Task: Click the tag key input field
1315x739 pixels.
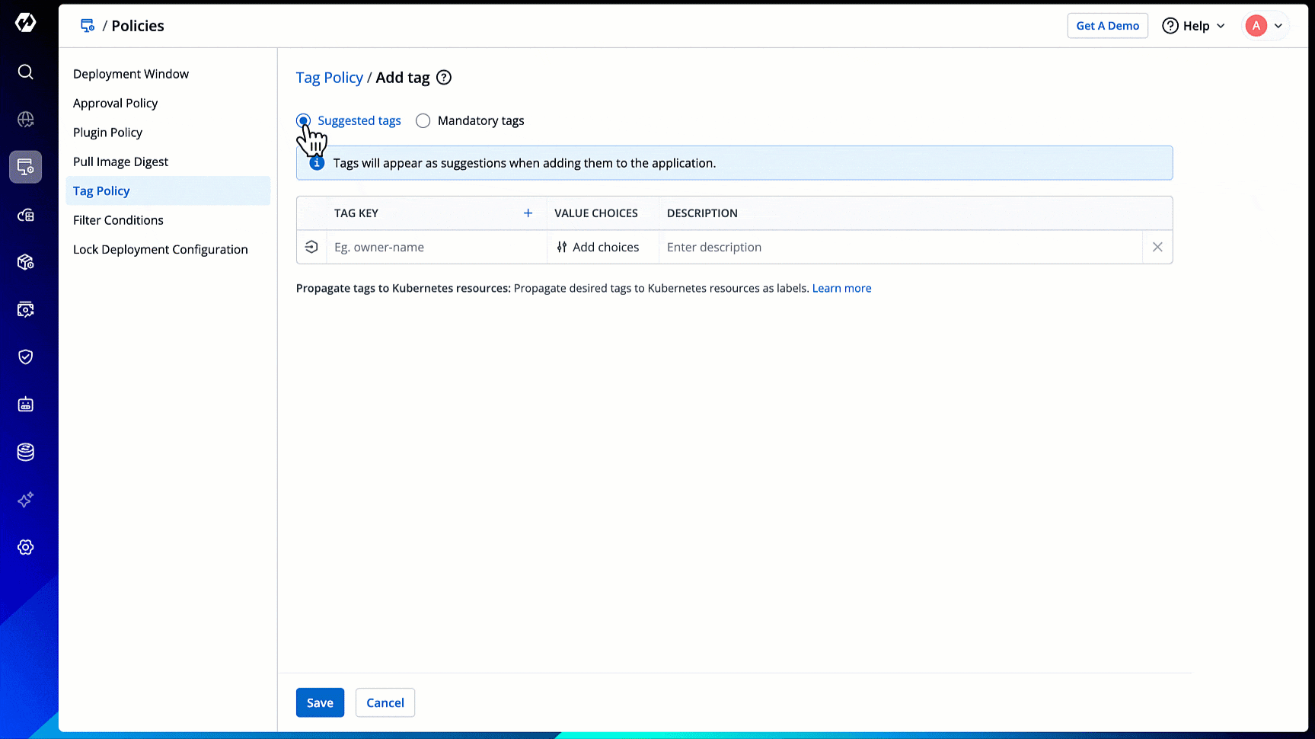Action: [x=436, y=247]
